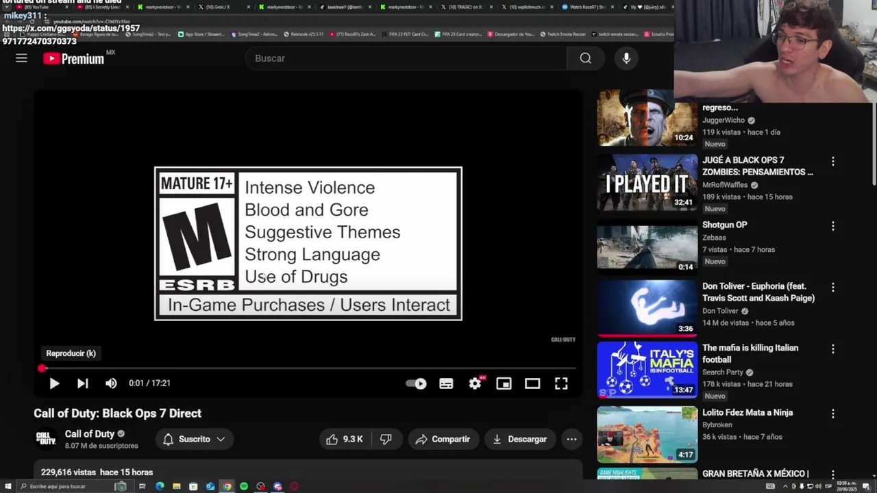Screen dimensions: 877x493
Task: Open the player settings gear
Action: (475, 383)
